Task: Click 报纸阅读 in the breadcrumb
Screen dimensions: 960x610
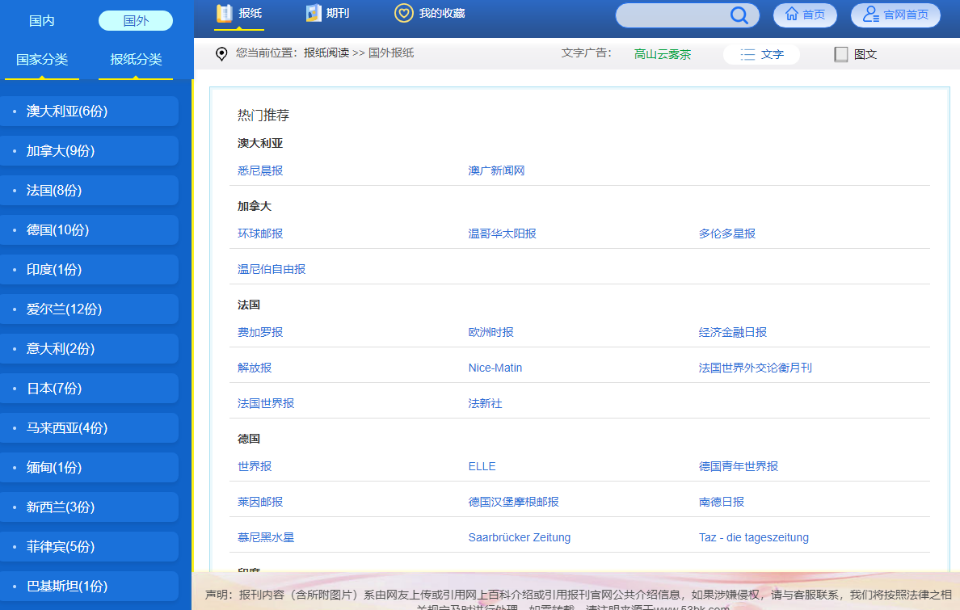Action: tap(326, 53)
